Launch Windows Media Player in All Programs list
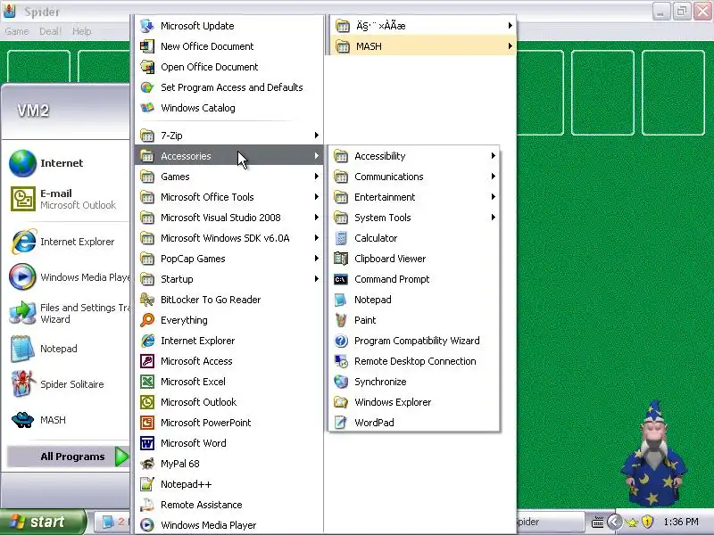This screenshot has height=535, width=714. [228, 525]
